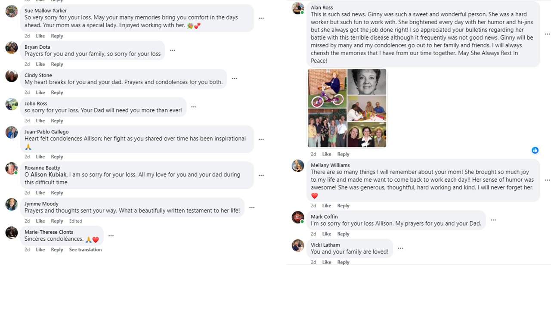Open Sue Mallow Parker's profile picture
This screenshot has width=551, height=310.
coord(12,12)
